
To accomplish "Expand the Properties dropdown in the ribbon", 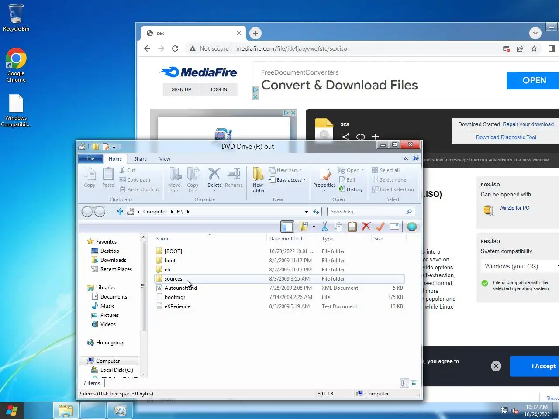I will point(324,191).
